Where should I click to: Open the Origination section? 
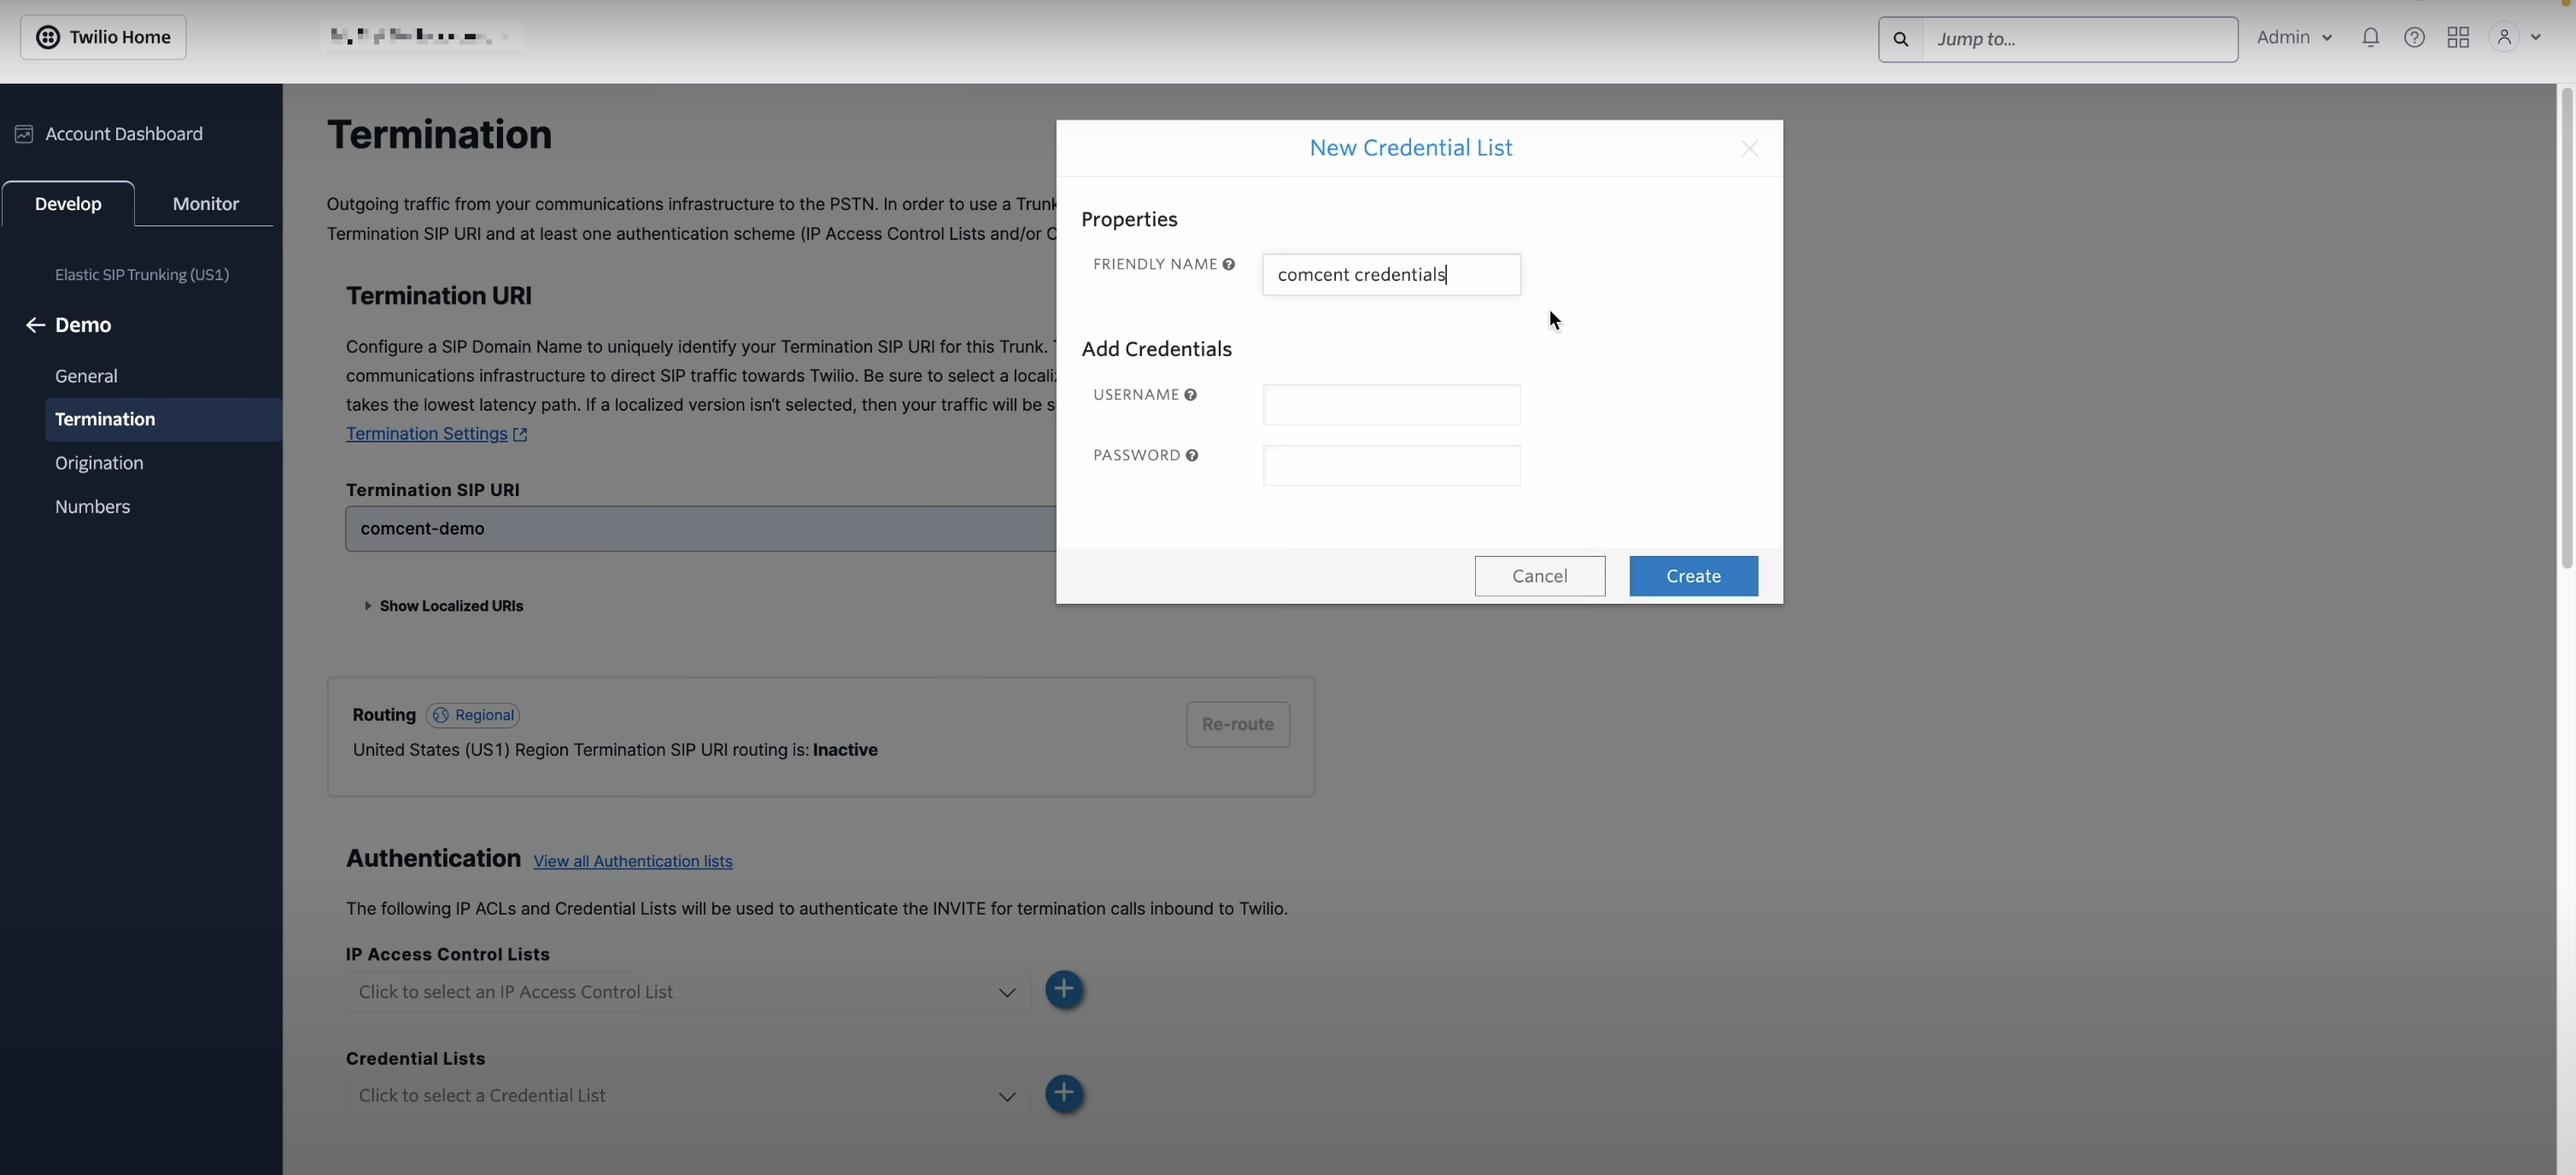coord(99,463)
